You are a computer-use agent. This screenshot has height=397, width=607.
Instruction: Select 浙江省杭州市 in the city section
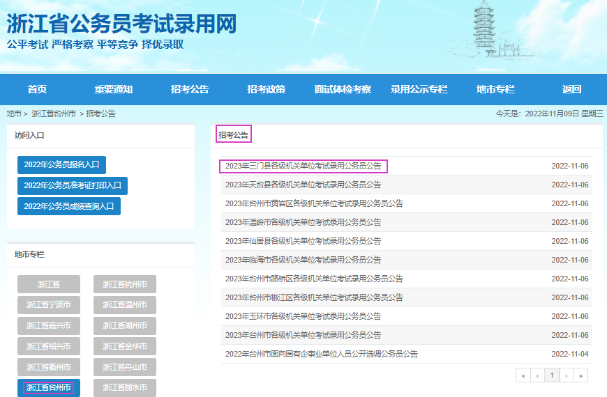pos(125,284)
